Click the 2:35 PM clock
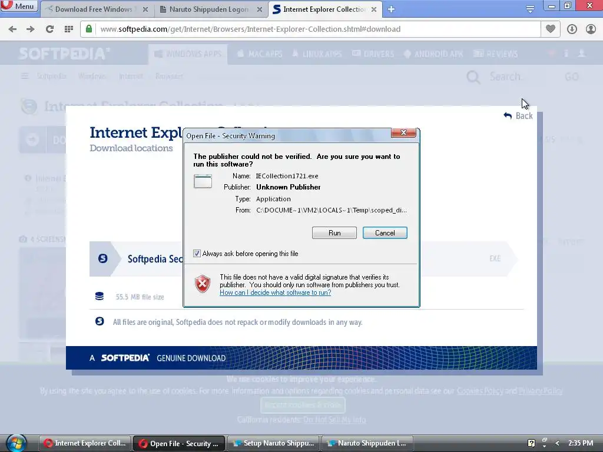Screen dimensions: 603x452 pos(580,443)
